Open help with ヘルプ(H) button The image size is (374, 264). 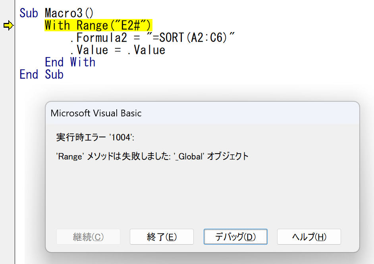click(x=309, y=237)
